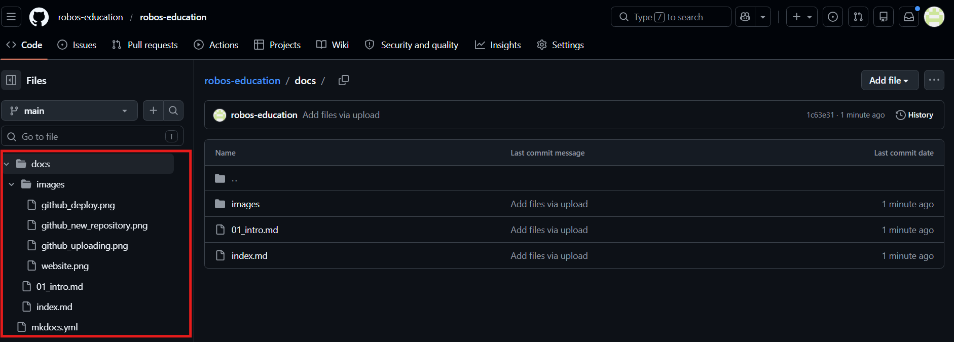
Task: Click the GitHub logo home icon
Action: pos(39,17)
